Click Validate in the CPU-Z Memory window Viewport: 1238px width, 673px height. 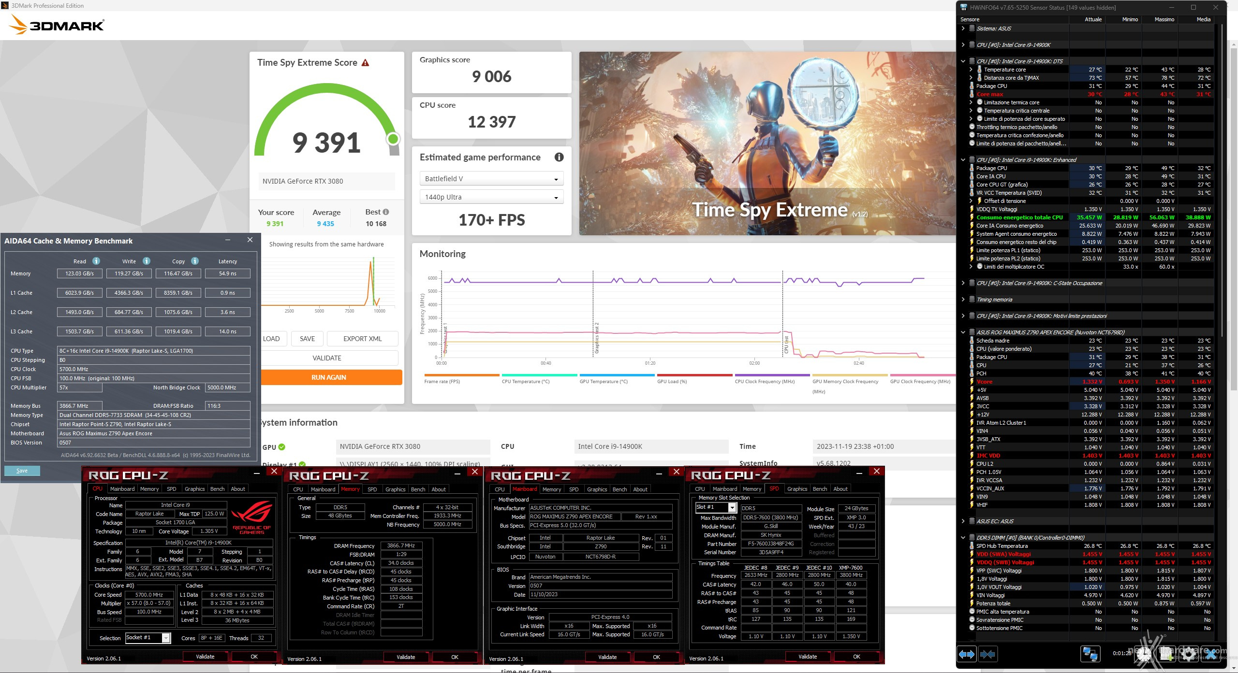click(x=406, y=657)
